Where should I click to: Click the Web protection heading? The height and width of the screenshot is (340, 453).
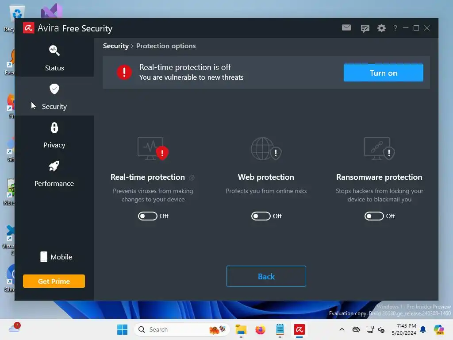coord(266,177)
